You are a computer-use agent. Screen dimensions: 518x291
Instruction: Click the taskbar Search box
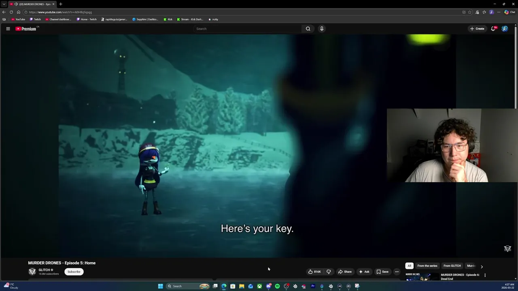click(x=188, y=286)
